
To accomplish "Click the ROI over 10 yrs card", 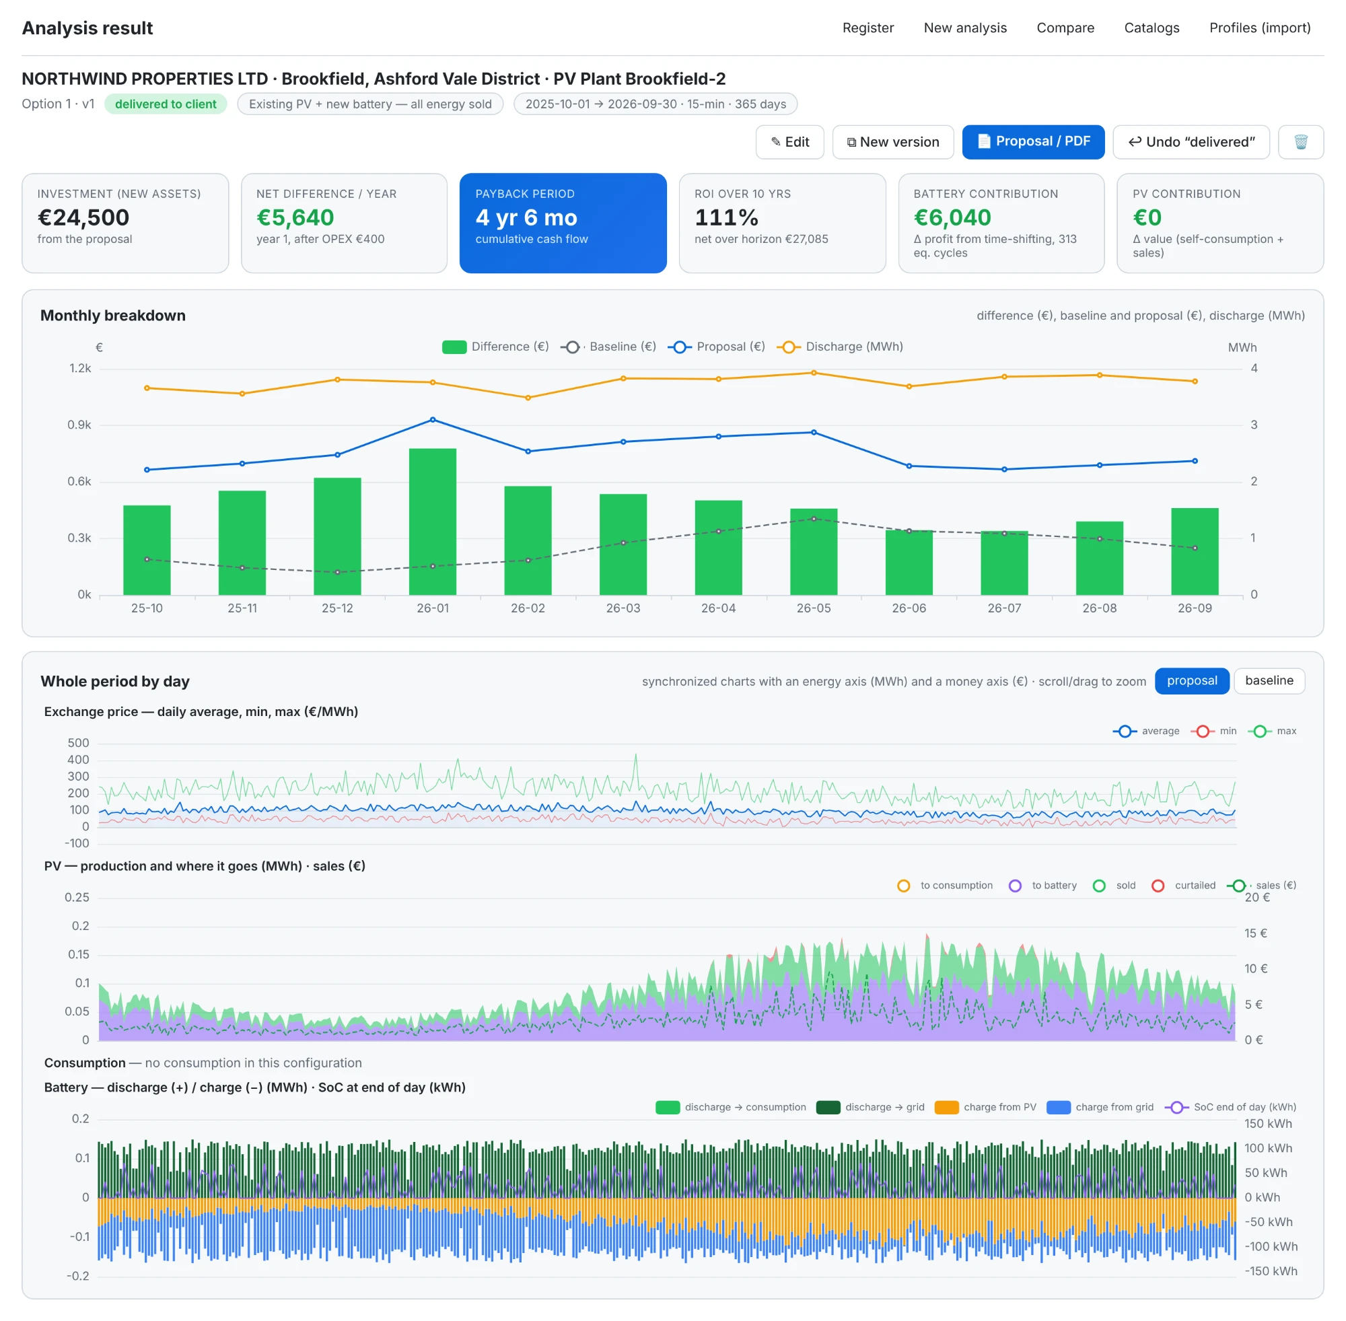I will tap(782, 223).
